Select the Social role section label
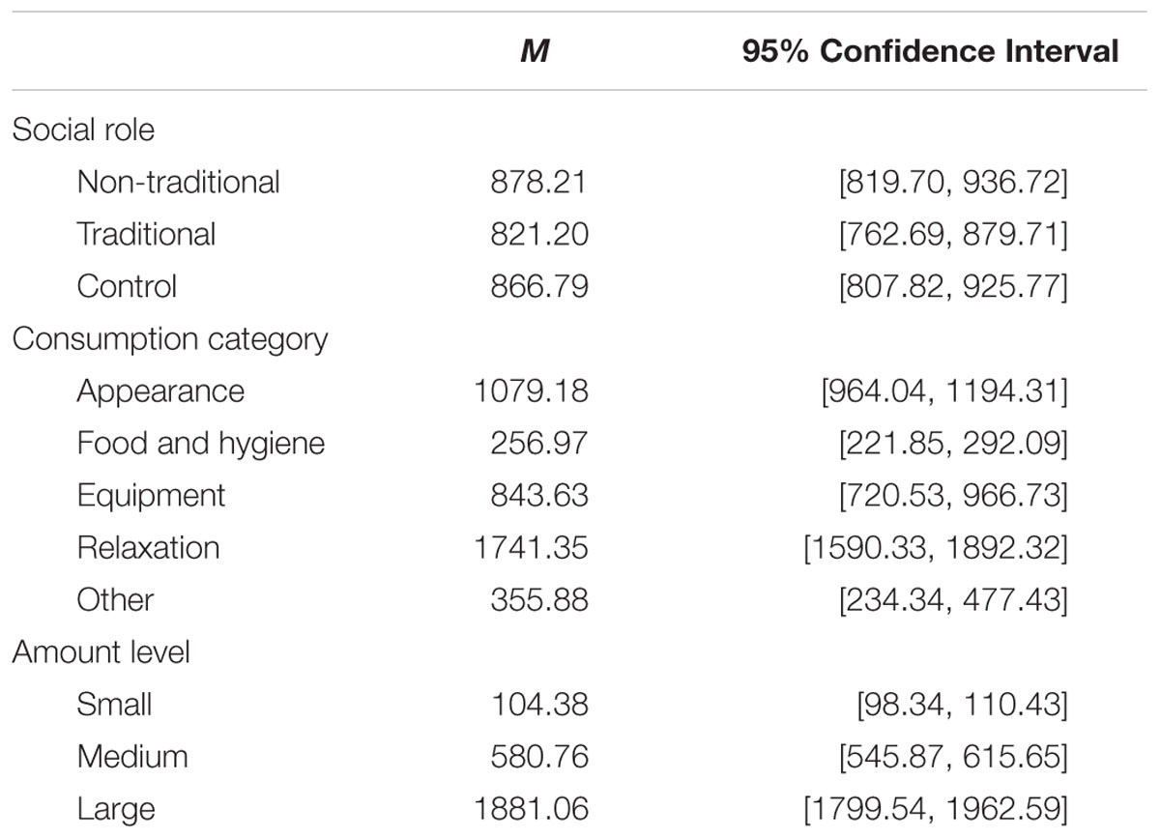This screenshot has height=839, width=1160. (x=83, y=130)
